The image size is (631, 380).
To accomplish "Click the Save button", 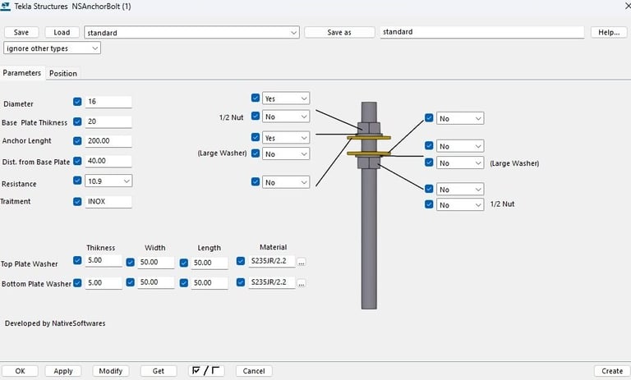I will point(21,32).
